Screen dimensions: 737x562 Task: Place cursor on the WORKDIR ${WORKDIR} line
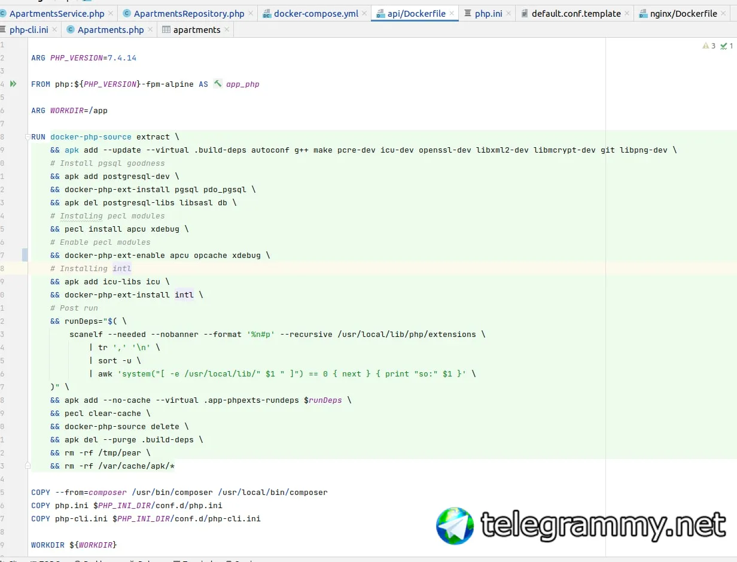pyautogui.click(x=74, y=545)
